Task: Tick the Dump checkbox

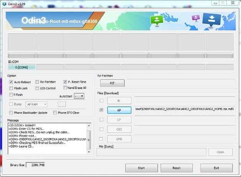Action: [x=11, y=104]
